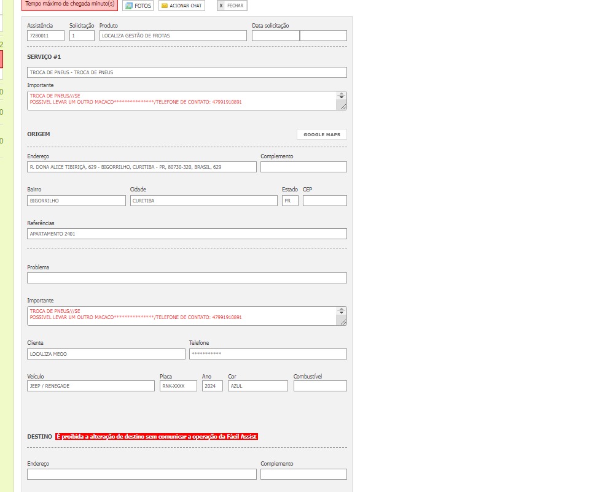The height and width of the screenshot is (492, 602).
Task: Click the Referências field APARTAMENTO 2401
Action: [x=187, y=234]
